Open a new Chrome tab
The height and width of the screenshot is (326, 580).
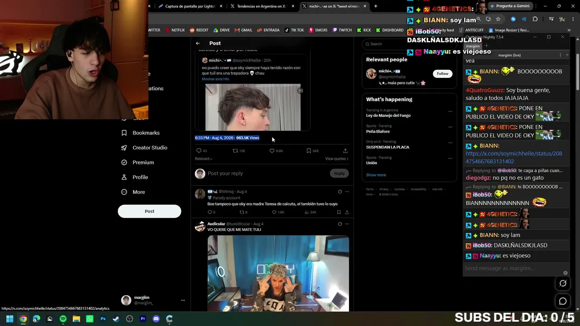pyautogui.click(x=375, y=6)
